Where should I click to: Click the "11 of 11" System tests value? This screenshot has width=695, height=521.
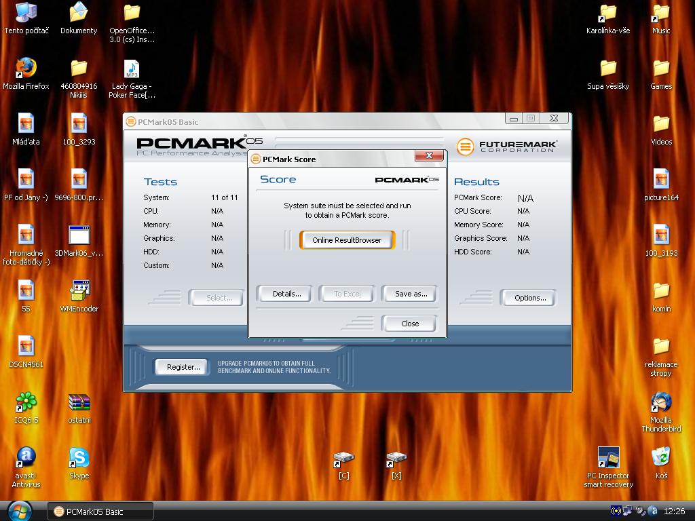224,197
